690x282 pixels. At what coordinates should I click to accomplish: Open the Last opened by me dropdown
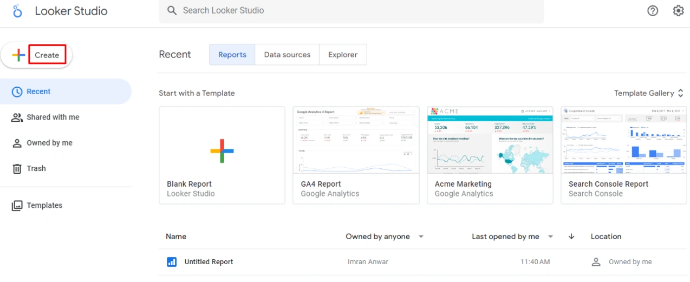coord(512,237)
